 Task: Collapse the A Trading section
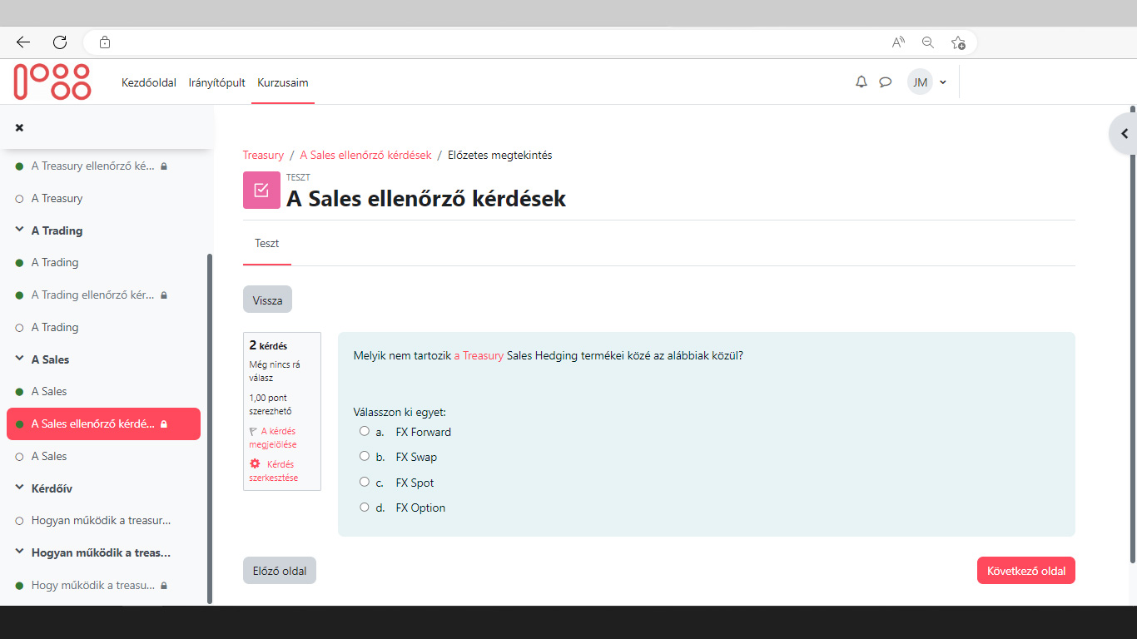(x=19, y=230)
